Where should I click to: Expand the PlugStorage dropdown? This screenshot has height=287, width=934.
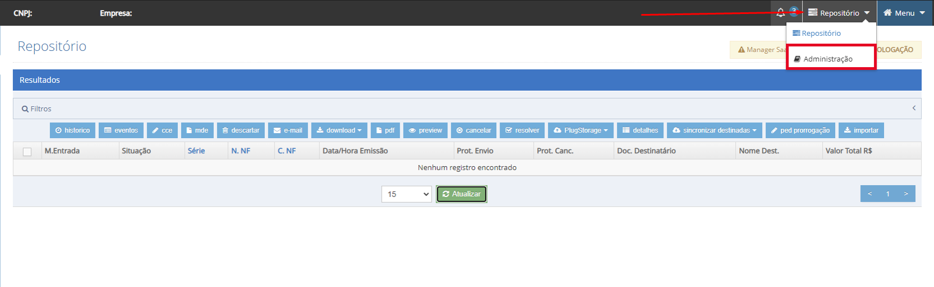pyautogui.click(x=581, y=130)
